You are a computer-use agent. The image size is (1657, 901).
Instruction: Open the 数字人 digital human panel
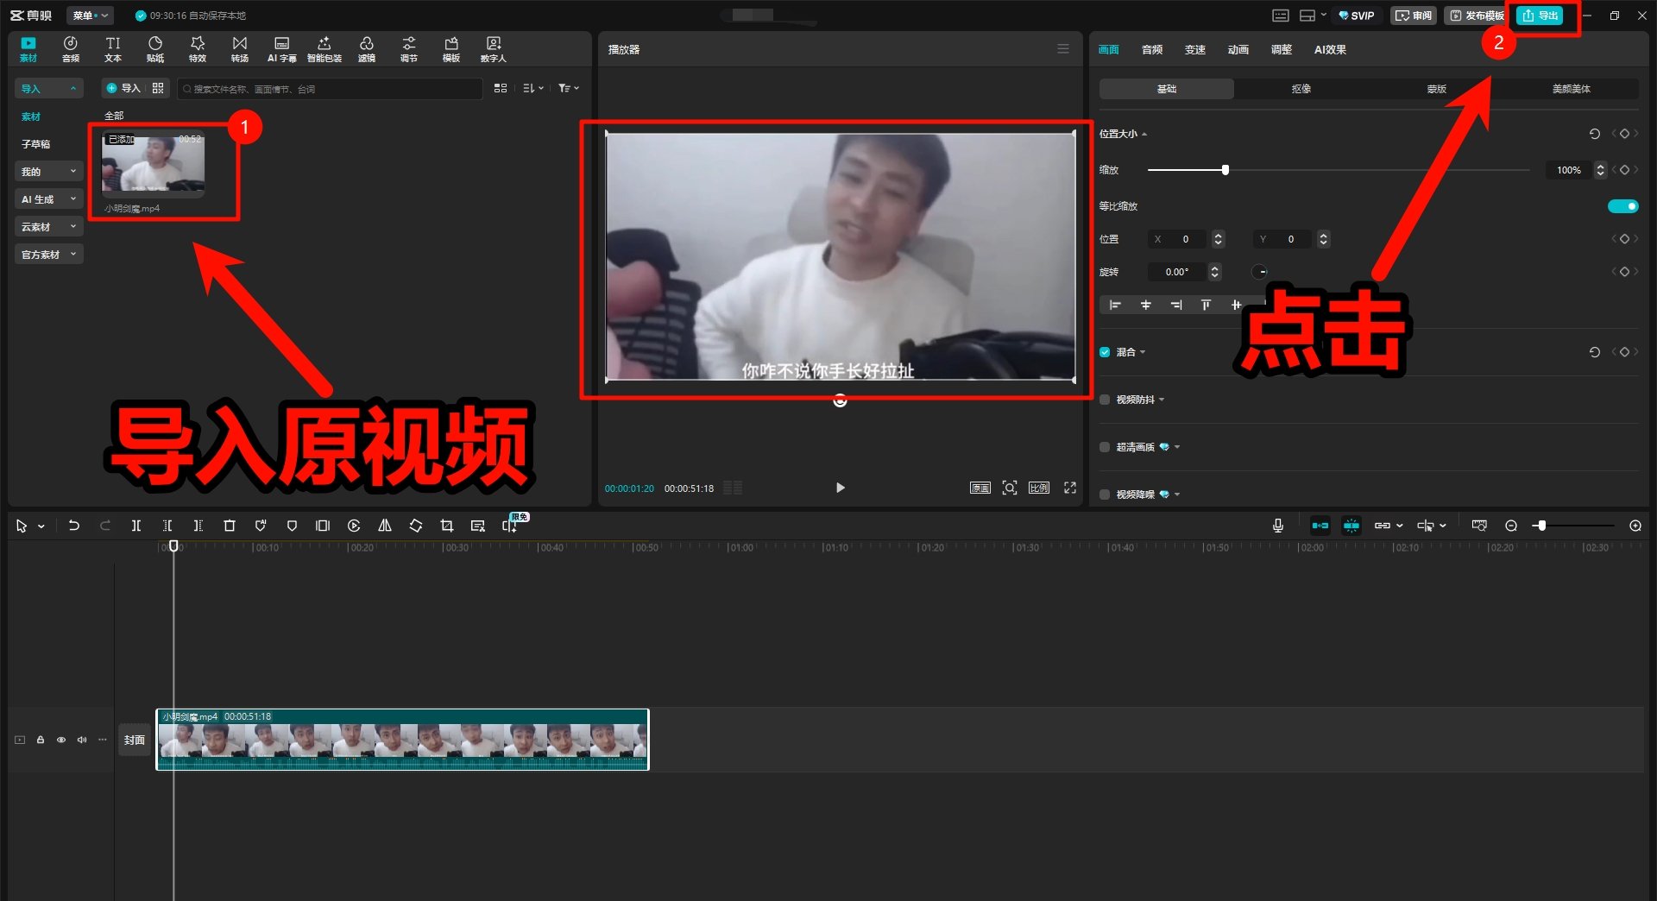pos(493,47)
